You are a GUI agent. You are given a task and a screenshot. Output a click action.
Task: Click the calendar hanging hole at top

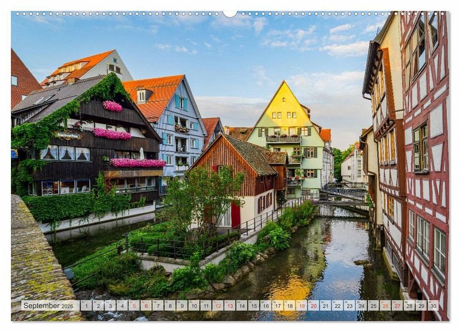(x=230, y=13)
